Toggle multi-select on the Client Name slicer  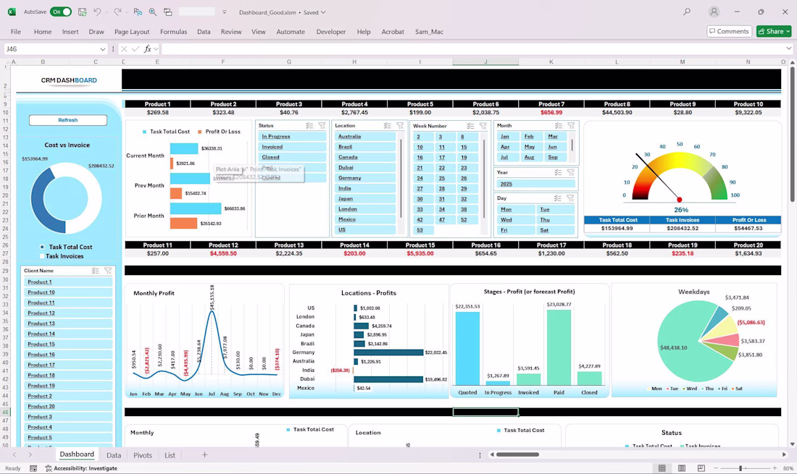(x=95, y=271)
